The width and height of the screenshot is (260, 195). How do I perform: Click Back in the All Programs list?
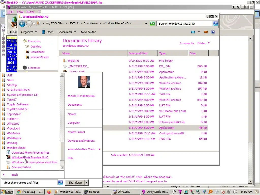tap(14, 175)
